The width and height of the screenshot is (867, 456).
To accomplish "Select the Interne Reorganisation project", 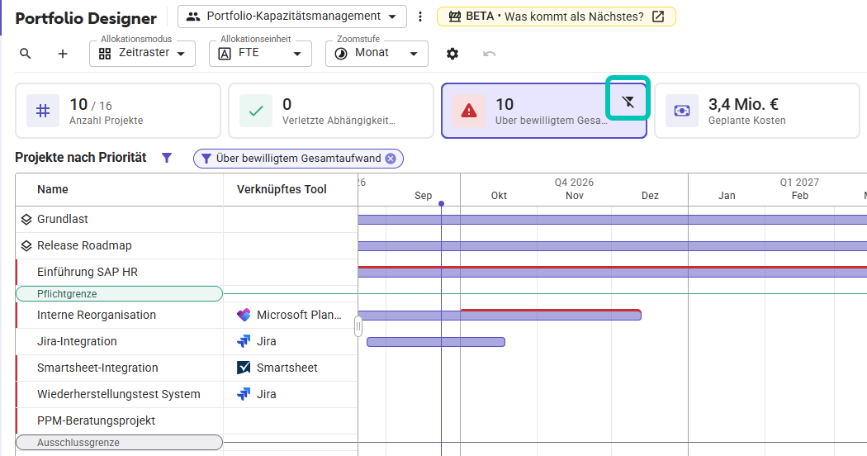I will [x=97, y=315].
